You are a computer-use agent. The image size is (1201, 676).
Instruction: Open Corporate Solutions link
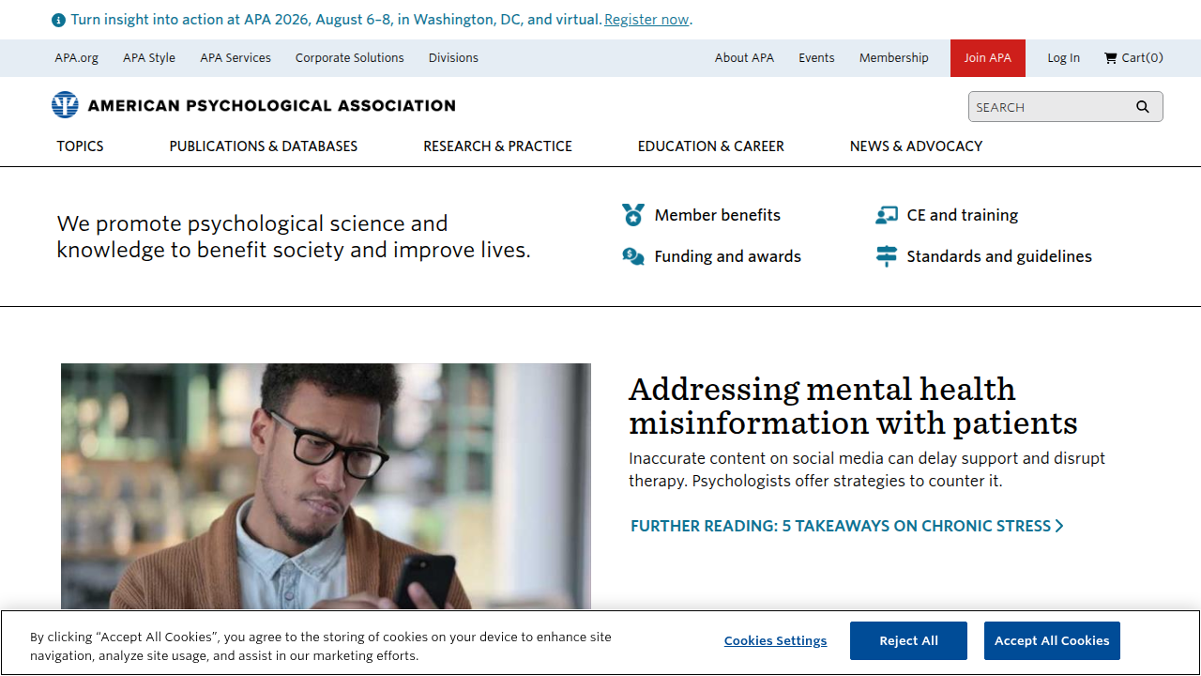coord(350,58)
